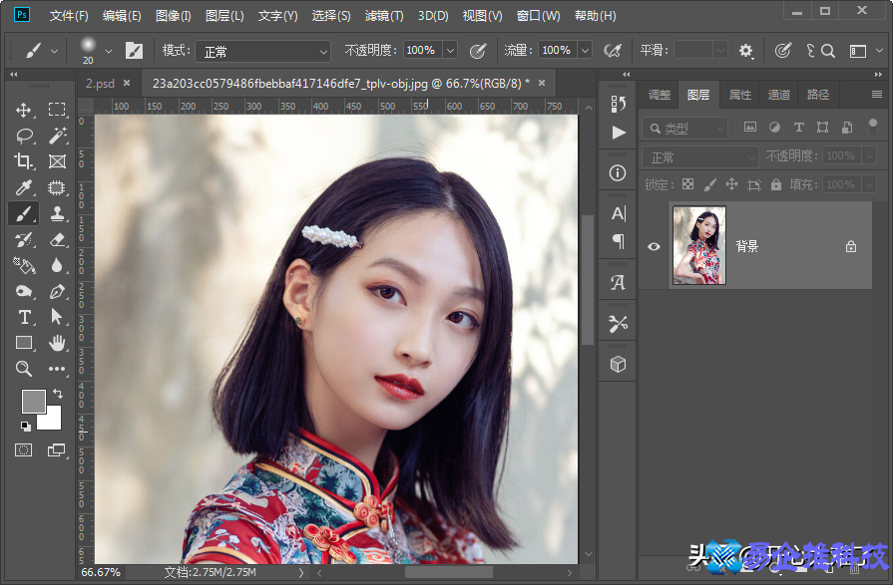Select the Horizontal Type tool
The width and height of the screenshot is (893, 585).
pyautogui.click(x=24, y=317)
